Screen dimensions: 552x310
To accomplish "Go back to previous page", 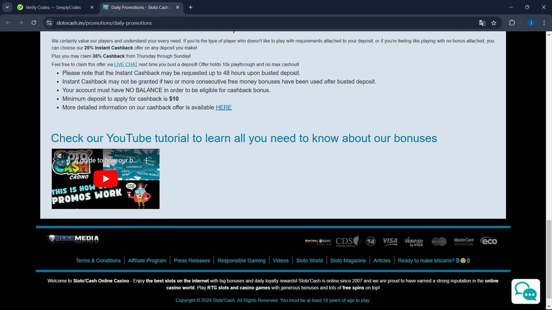I will point(8,23).
